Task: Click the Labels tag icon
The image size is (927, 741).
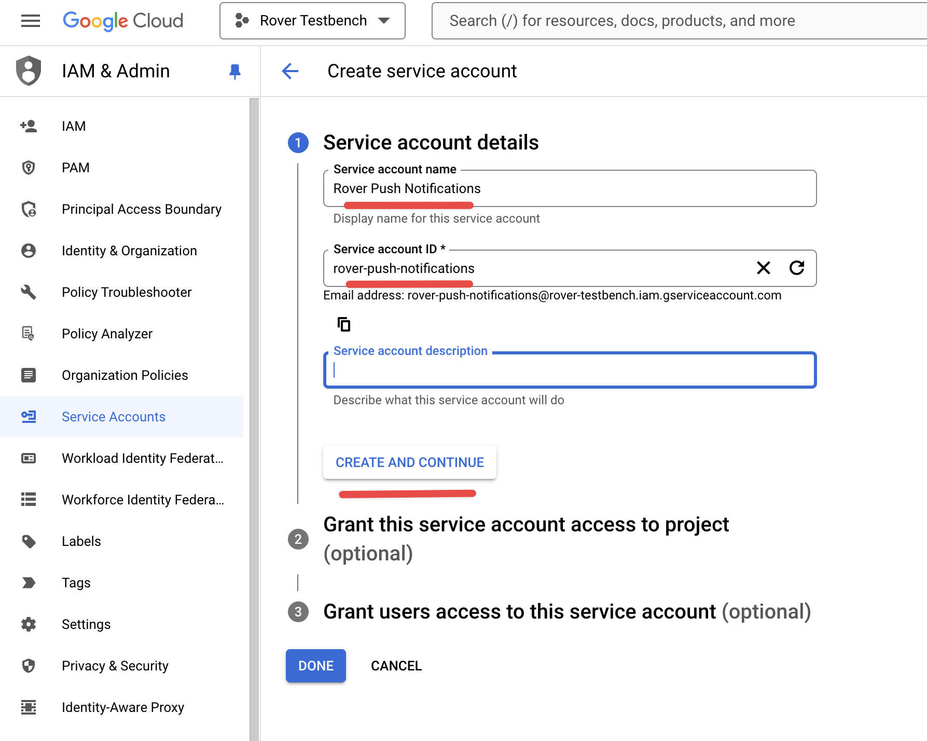Action: point(29,541)
